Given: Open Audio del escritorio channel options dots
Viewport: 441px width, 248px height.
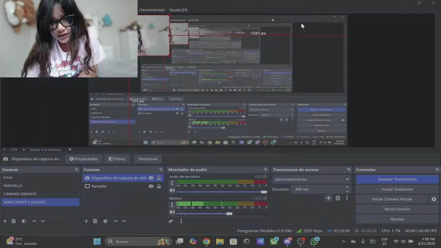Looking at the screenshot, I should tap(172, 183).
